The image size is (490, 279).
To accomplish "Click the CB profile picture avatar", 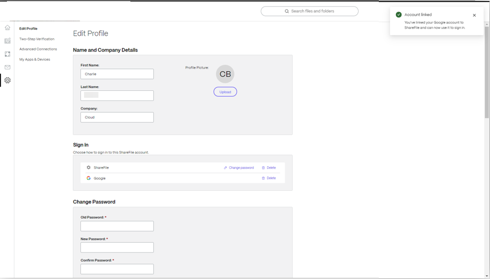I will coord(225,74).
